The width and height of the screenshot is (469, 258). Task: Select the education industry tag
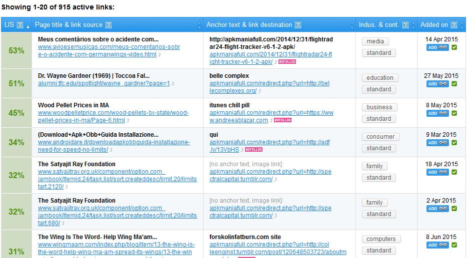[379, 78]
